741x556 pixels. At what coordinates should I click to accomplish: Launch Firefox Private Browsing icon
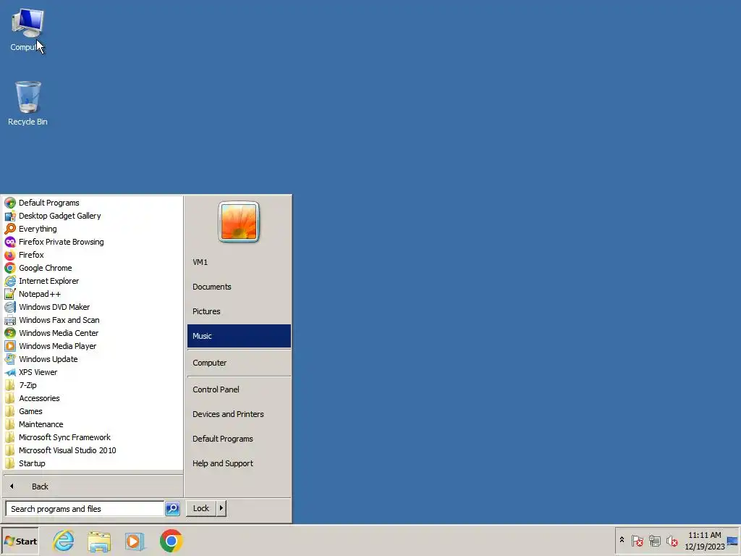pos(10,242)
